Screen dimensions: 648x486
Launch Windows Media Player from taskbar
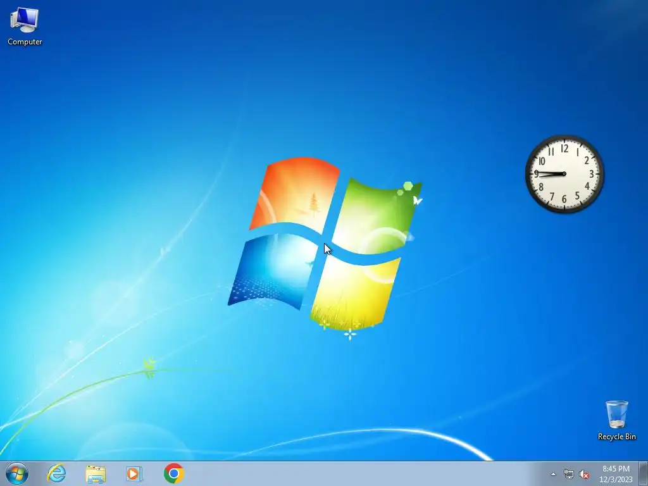coord(134,474)
